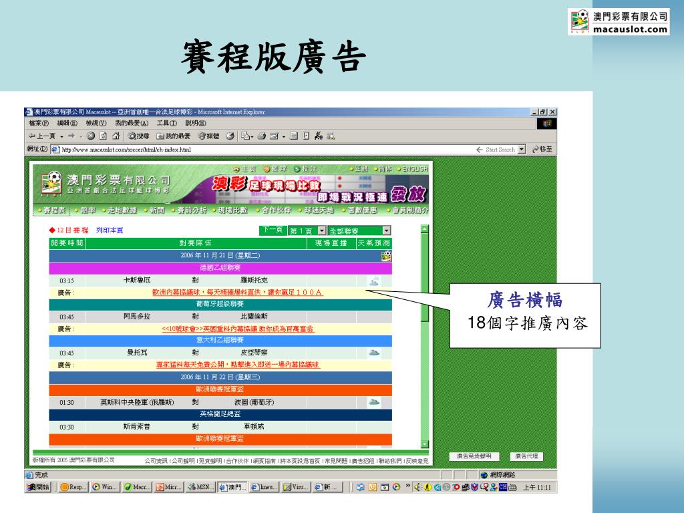684x513 pixels.
Task: Open the 我的最愛 favorites pane
Action: click(173, 136)
